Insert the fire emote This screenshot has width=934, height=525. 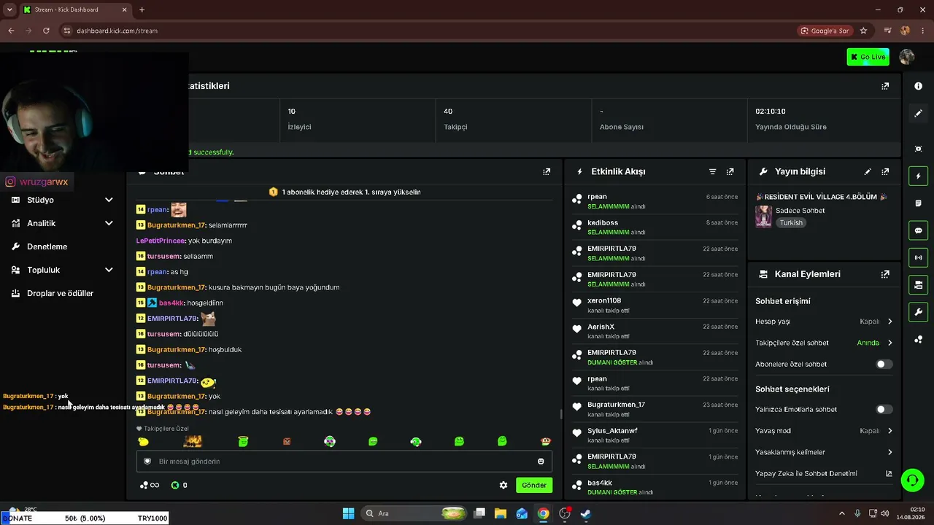[x=193, y=441]
